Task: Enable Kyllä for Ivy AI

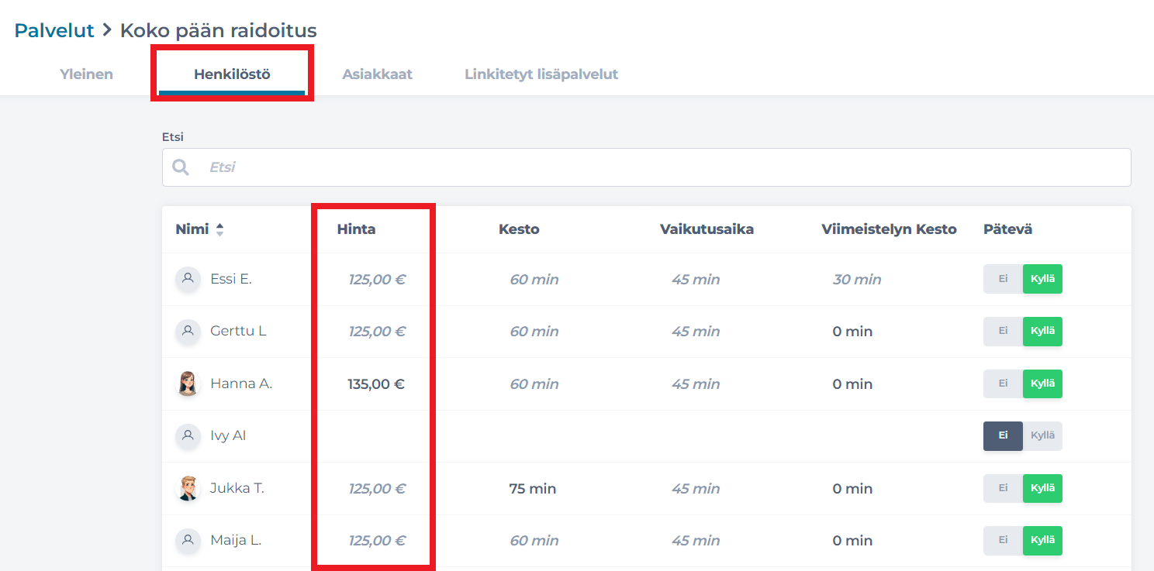Action: [1042, 436]
